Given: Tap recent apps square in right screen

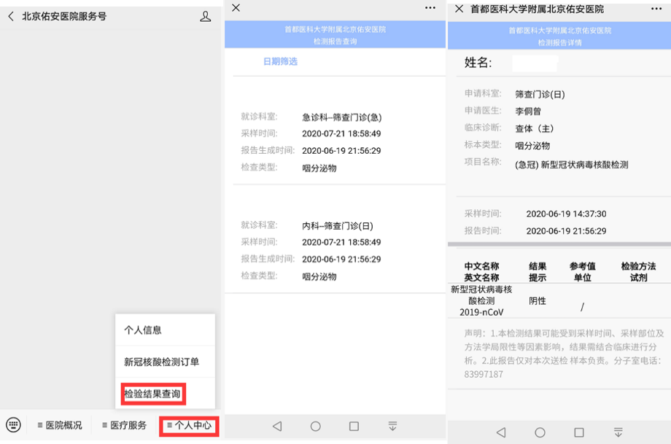Looking at the screenshot, I should point(579,432).
